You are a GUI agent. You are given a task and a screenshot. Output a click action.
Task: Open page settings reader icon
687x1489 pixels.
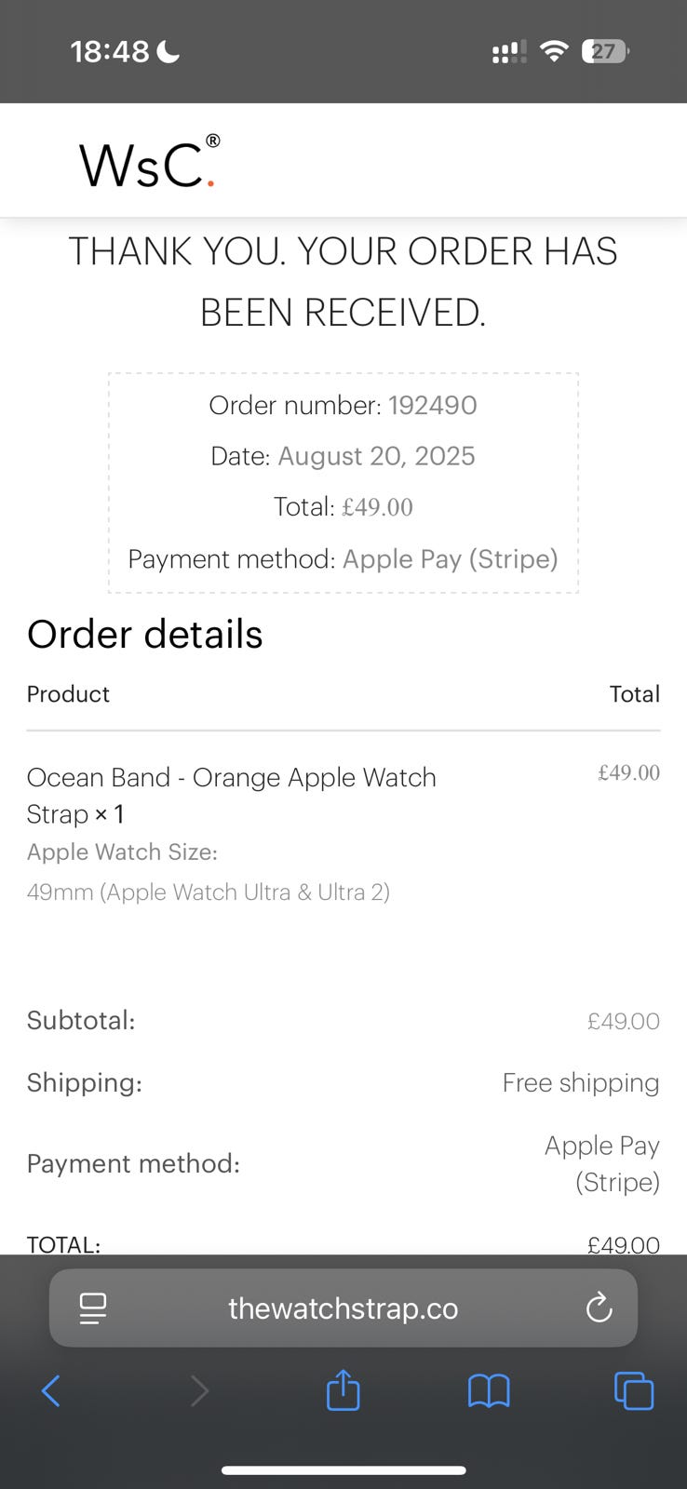93,1308
